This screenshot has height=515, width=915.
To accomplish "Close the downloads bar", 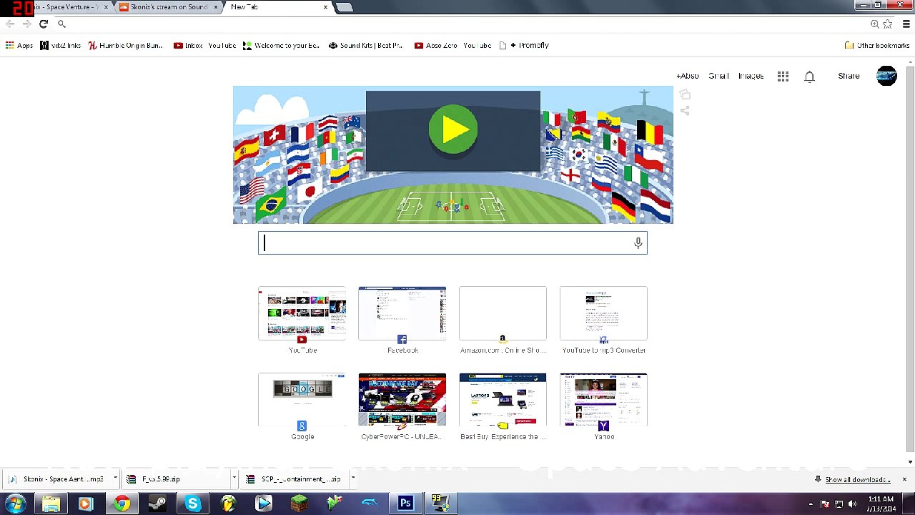I will pos(904,479).
